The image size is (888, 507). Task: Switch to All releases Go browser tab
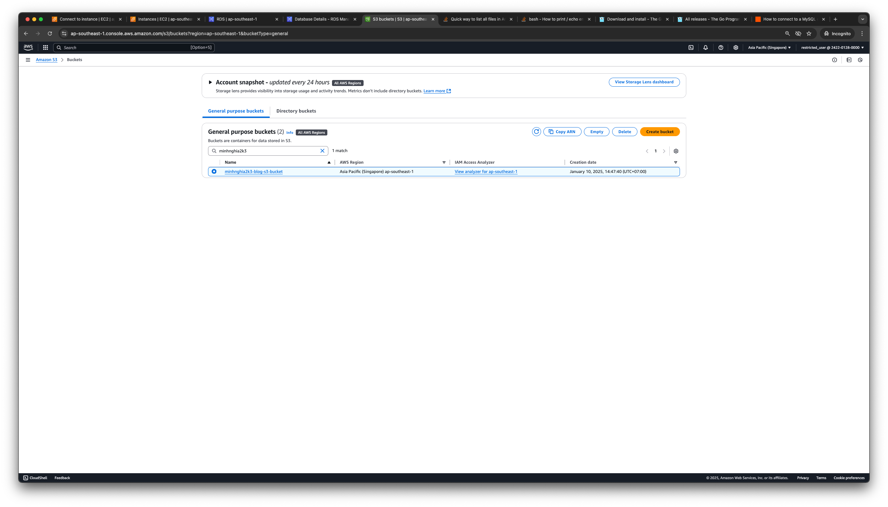[x=712, y=20]
